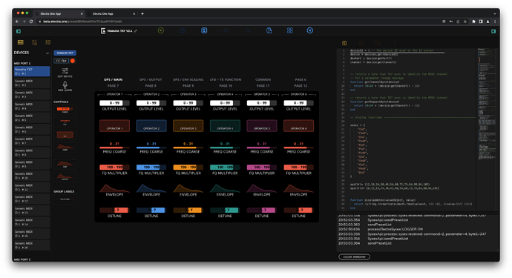Collapse the Devices panel arrow
Image resolution: width=512 pixels, height=278 pixels.
pyautogui.click(x=47, y=53)
